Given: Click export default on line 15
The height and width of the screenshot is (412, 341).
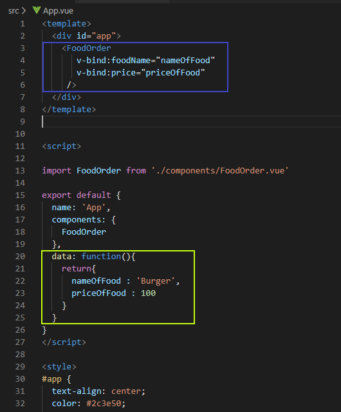Looking at the screenshot, I should (x=77, y=195).
